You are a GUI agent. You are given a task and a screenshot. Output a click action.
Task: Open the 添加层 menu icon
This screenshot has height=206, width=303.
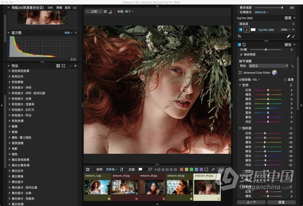(293, 24)
